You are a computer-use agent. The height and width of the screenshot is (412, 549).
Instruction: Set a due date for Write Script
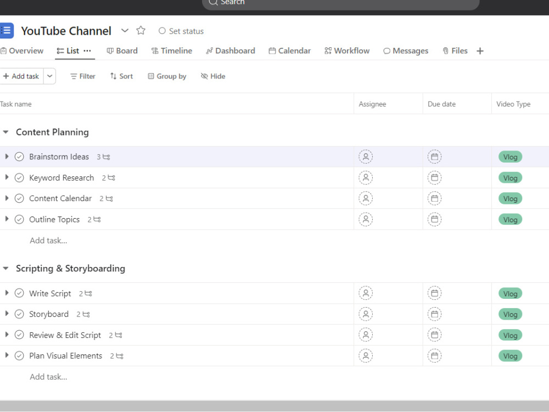(434, 293)
